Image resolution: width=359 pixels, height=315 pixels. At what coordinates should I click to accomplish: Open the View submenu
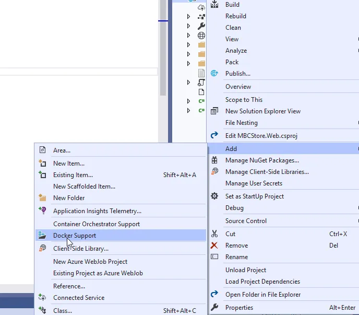coord(283,39)
